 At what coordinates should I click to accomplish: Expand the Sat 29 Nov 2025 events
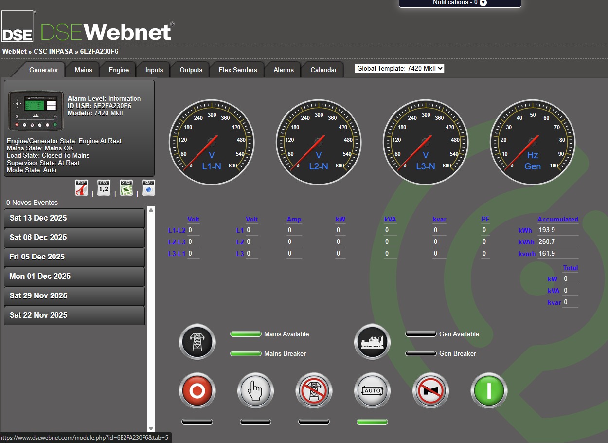click(74, 296)
